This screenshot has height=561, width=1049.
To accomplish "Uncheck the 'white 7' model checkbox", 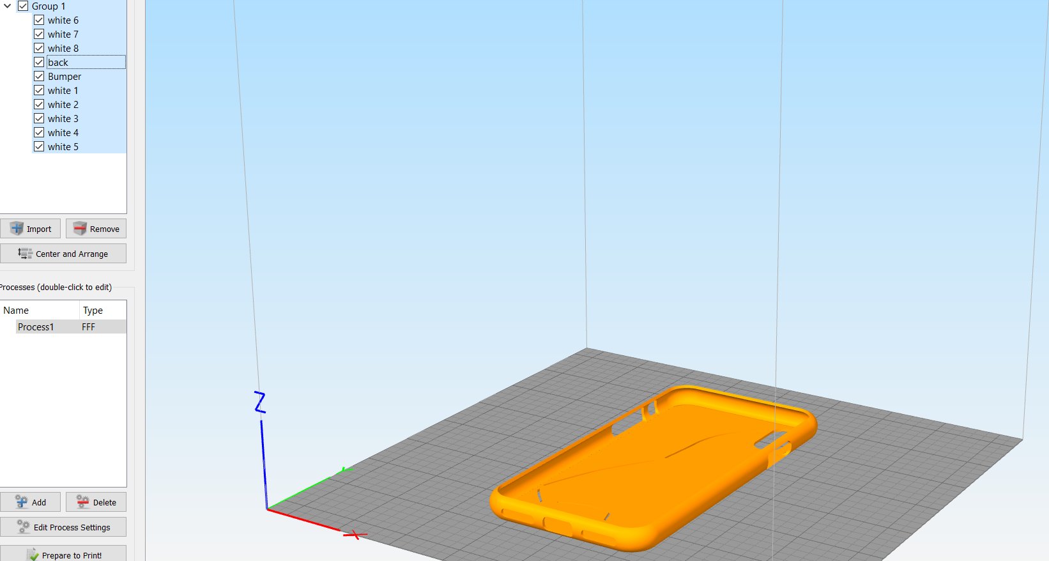I will [x=39, y=35].
